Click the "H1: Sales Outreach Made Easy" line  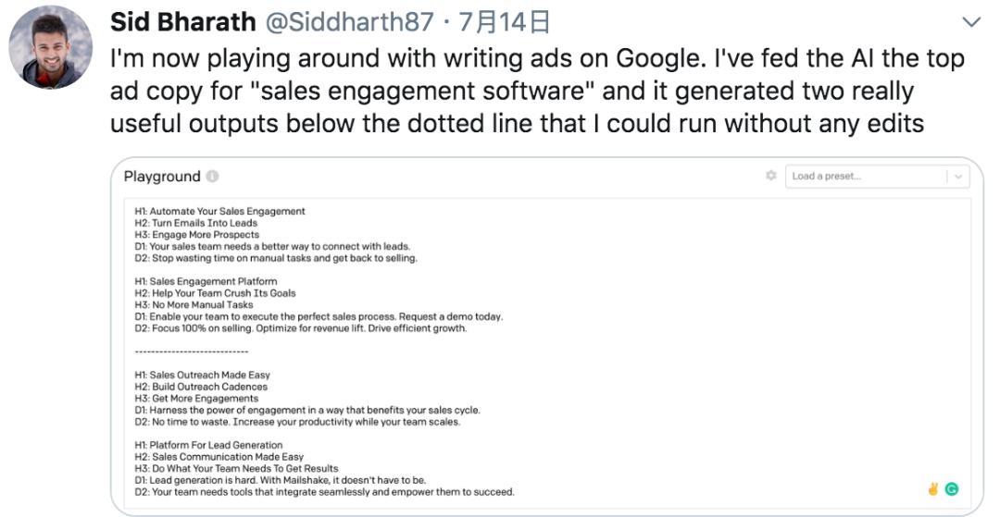click(x=203, y=375)
